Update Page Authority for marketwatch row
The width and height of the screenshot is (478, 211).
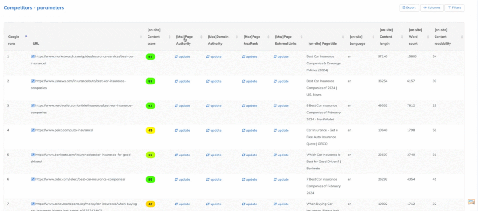tap(182, 56)
